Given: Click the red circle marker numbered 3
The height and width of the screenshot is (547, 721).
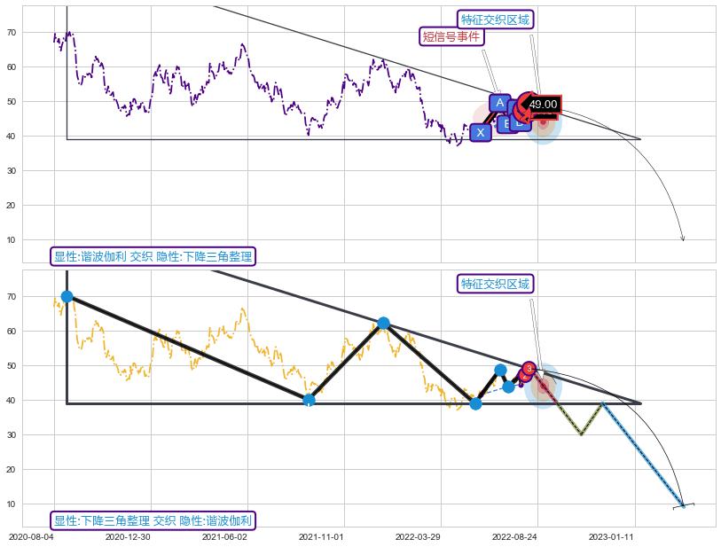Looking at the screenshot, I should (x=529, y=368).
